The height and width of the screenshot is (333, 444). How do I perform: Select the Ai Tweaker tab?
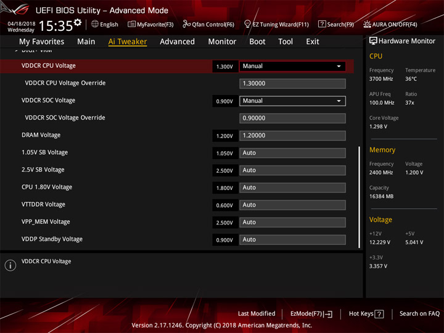pyautogui.click(x=128, y=42)
